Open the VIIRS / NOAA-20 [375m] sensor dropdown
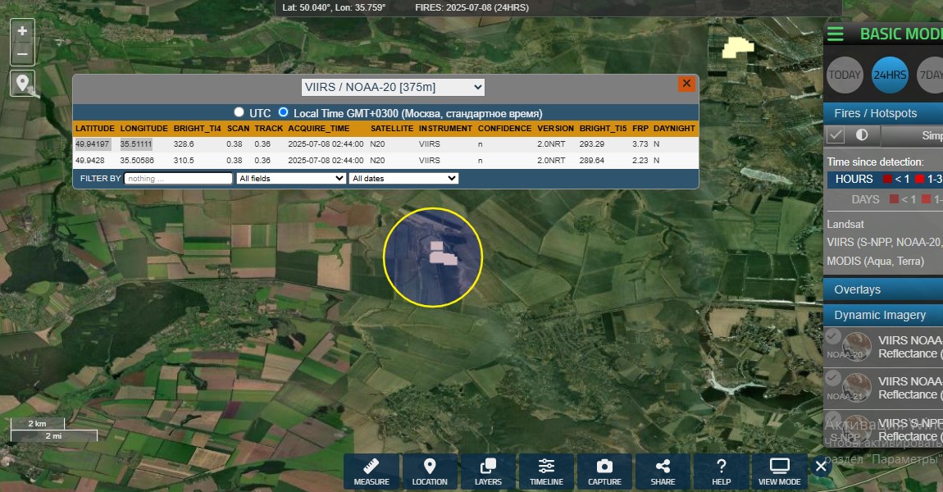 pyautogui.click(x=393, y=87)
